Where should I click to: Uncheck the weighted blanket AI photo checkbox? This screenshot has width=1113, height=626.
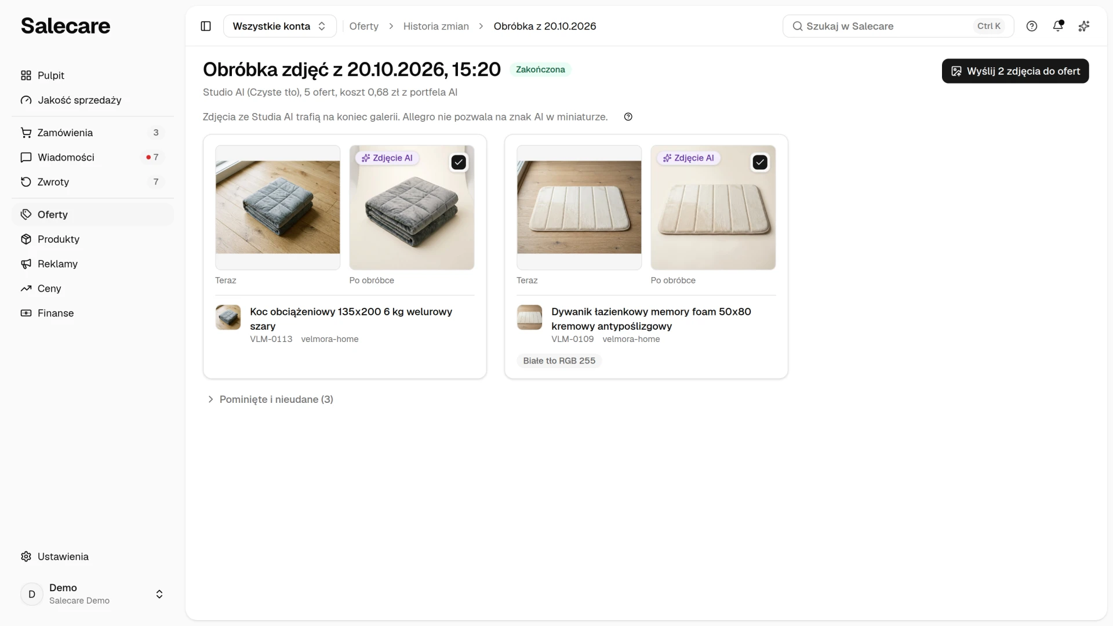(459, 162)
